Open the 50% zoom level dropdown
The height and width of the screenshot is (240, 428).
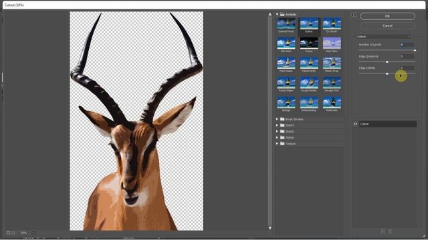click(x=33, y=233)
